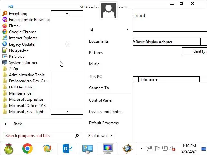207x155 pixels.
Task: Expand the Maintenance folder
Action: pyautogui.click(x=17, y=93)
